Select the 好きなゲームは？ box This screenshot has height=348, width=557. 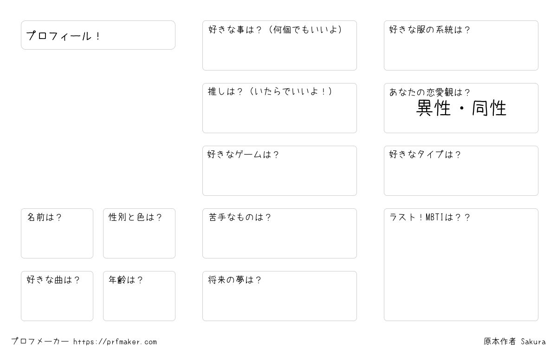(279, 171)
